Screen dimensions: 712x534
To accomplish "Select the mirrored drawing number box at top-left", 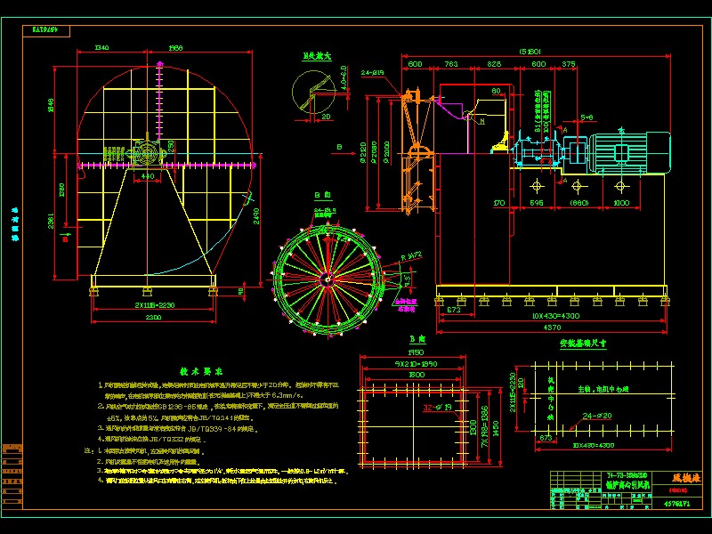I will (51, 29).
